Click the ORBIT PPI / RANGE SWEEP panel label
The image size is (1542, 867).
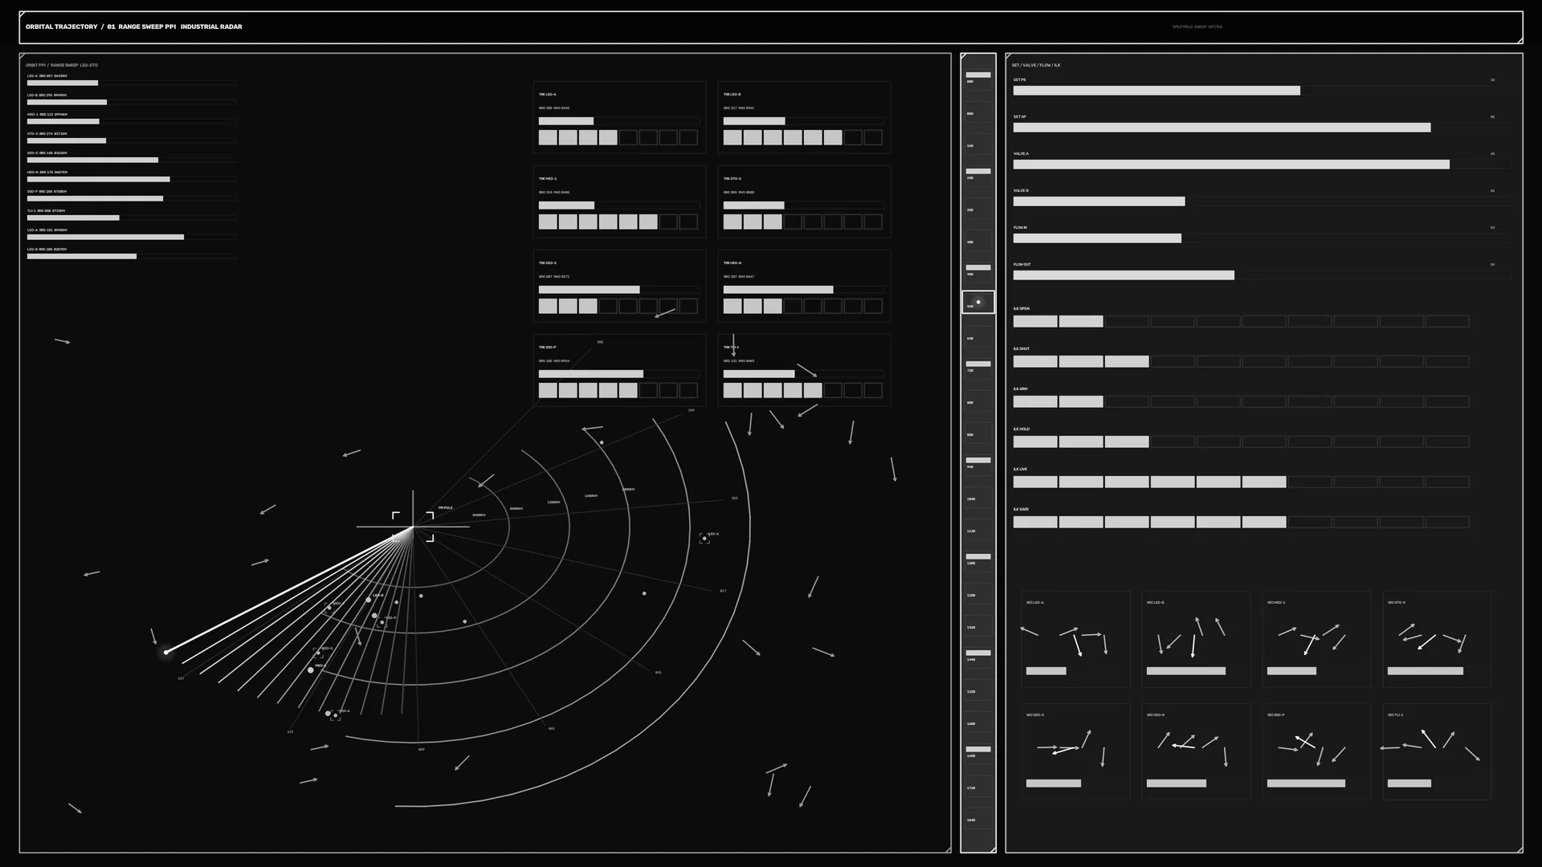[x=62, y=65]
